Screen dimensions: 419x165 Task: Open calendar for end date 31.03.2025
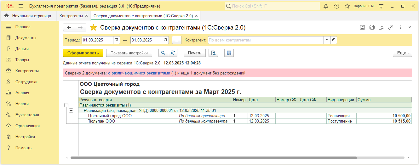point(165,40)
